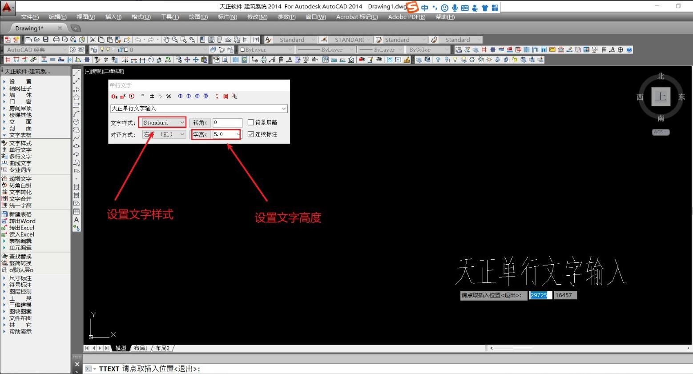Open the 字高 5.0 dropdown

[227, 134]
